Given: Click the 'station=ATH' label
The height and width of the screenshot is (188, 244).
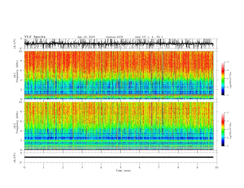Looking at the screenshot, I should point(114,37).
